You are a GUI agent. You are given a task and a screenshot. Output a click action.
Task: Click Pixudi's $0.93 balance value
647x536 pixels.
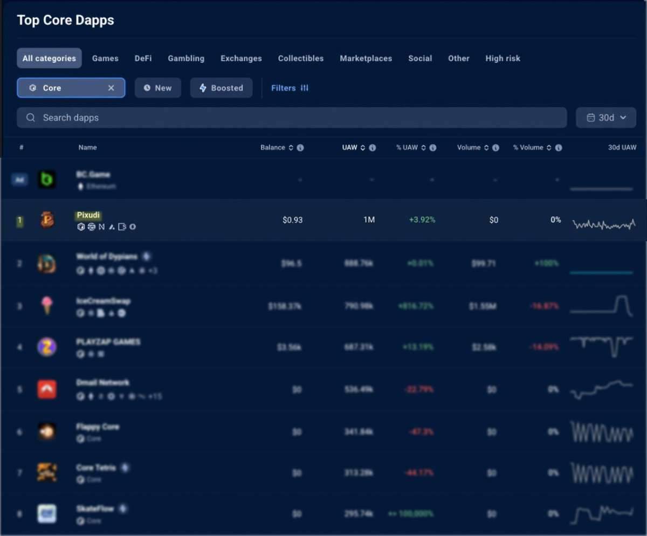click(x=293, y=220)
